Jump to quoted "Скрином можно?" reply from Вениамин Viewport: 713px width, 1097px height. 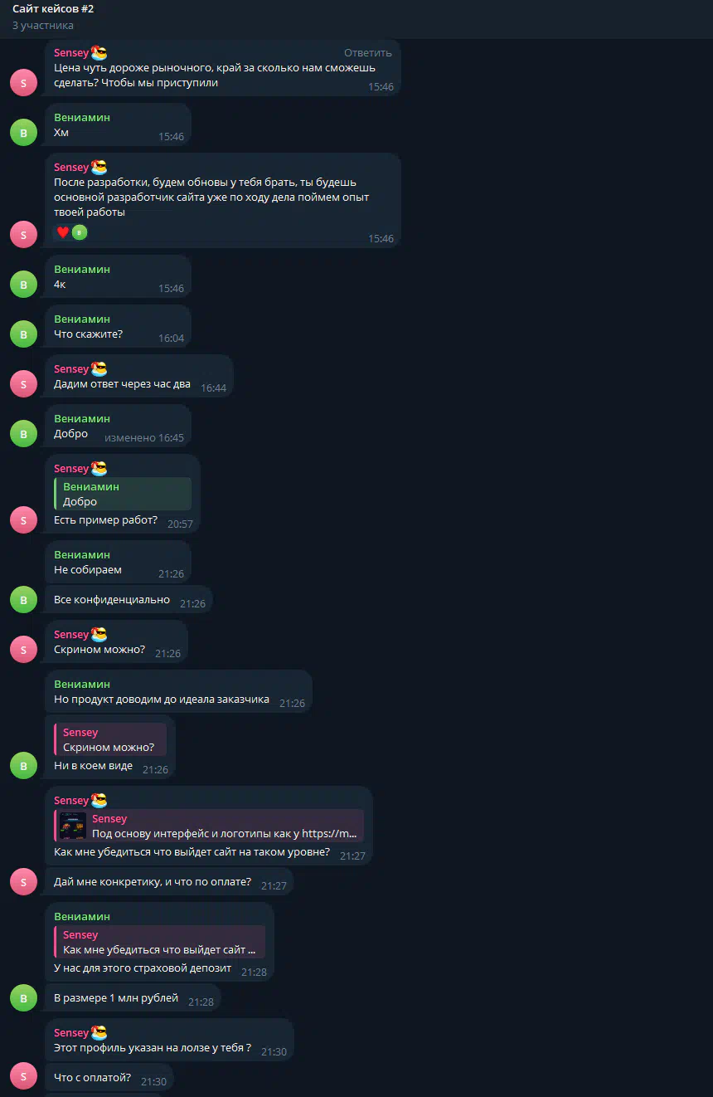(x=110, y=739)
